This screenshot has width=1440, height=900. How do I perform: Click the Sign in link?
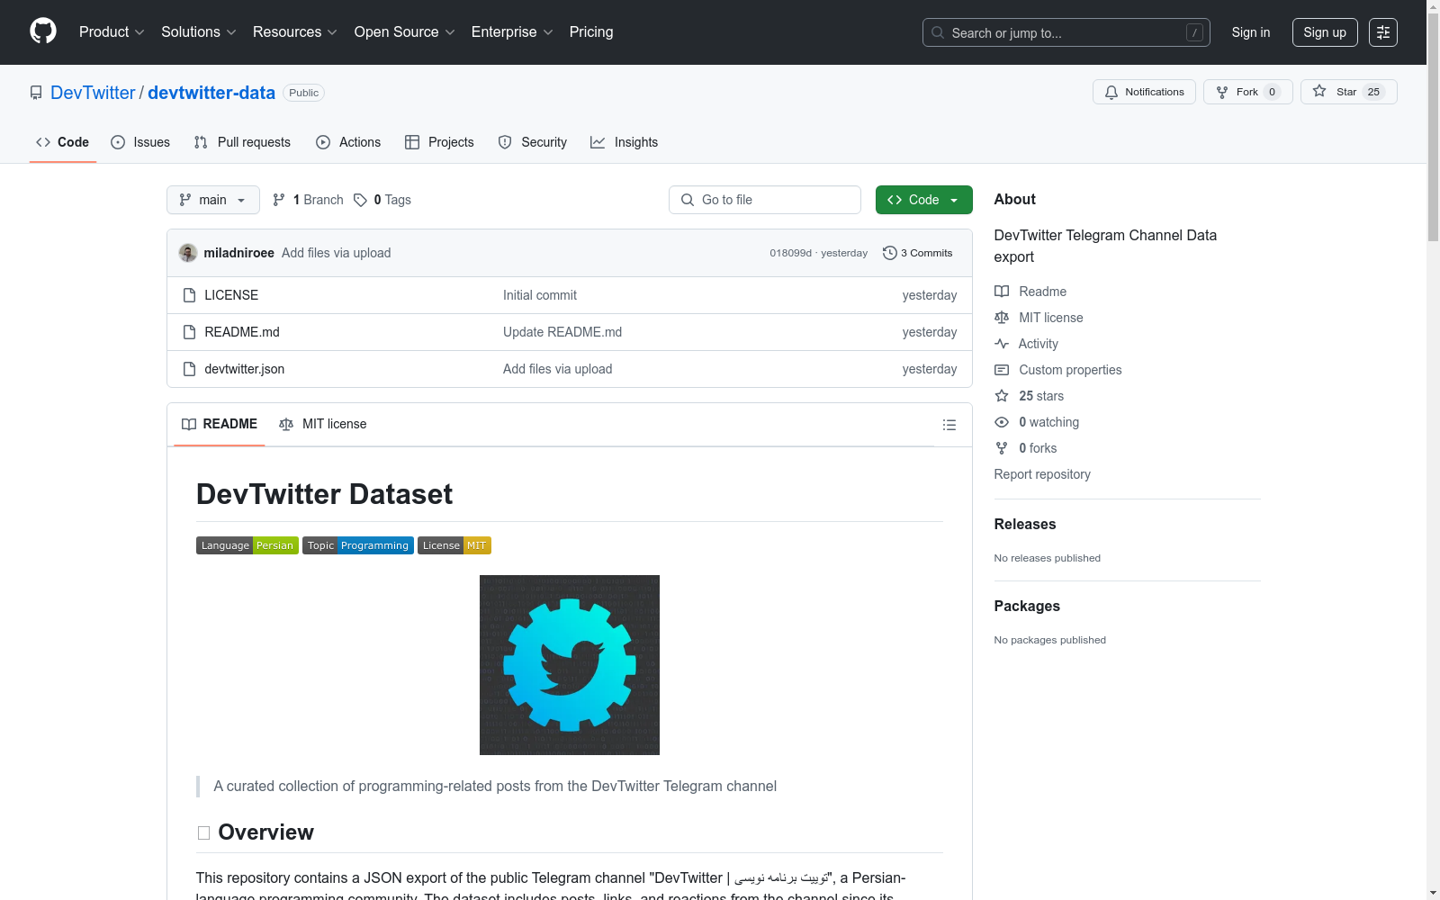coord(1251,32)
